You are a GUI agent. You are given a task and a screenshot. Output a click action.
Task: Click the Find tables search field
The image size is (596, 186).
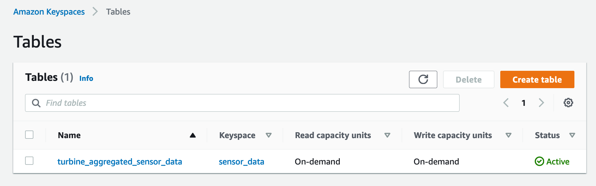(244, 103)
